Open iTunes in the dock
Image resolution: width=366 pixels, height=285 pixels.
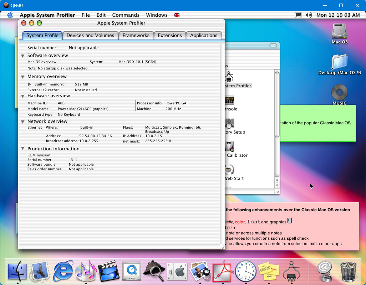86,271
